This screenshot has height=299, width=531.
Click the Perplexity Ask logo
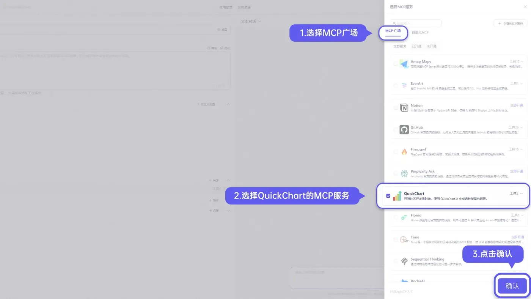404,174
